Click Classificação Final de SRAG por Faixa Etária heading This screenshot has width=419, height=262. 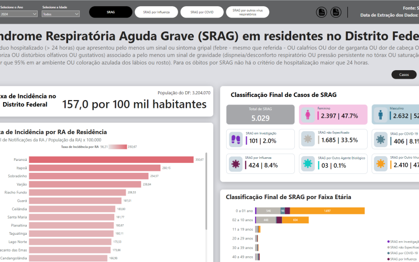tap(289, 197)
